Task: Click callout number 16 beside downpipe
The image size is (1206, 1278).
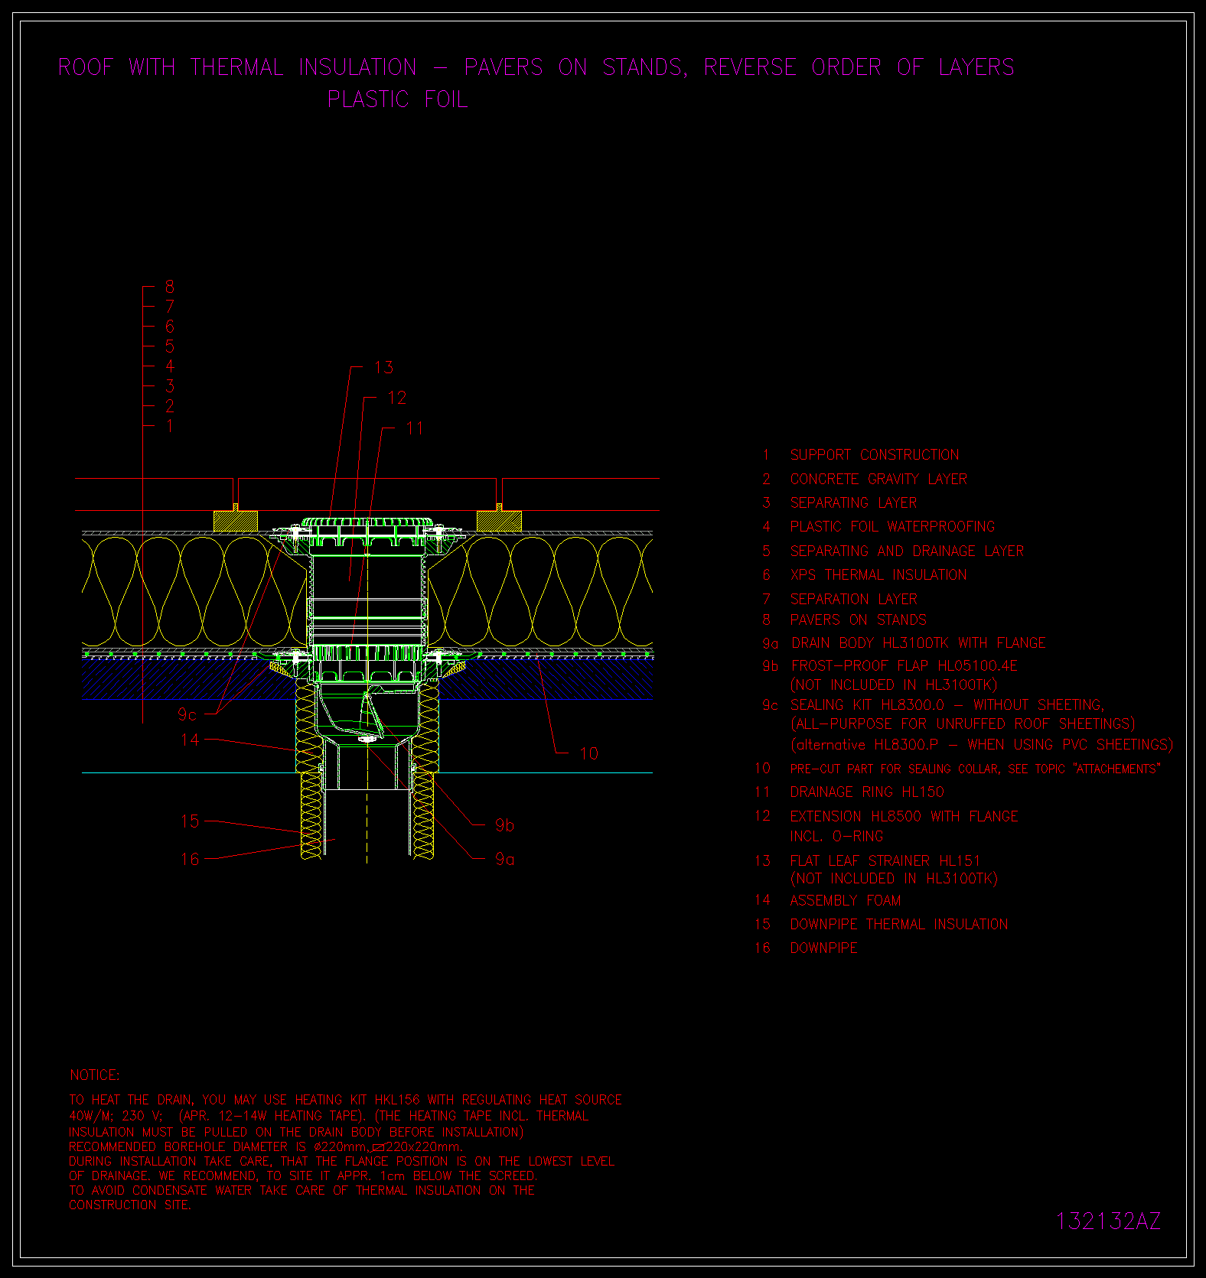Action: pos(190,860)
